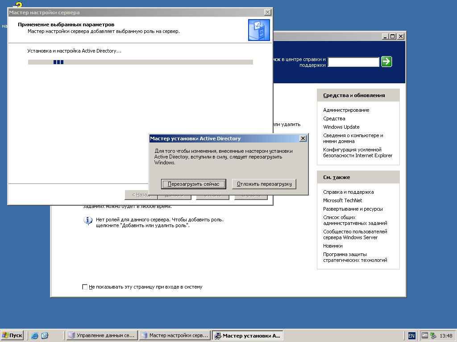The image size is (457, 342).
Task: Focus the help center search field
Action: point(353,61)
